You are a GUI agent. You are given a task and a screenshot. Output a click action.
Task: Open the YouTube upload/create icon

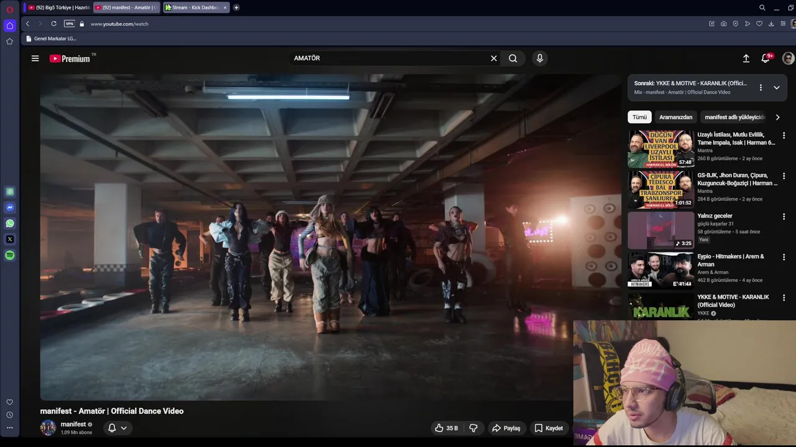pos(746,58)
